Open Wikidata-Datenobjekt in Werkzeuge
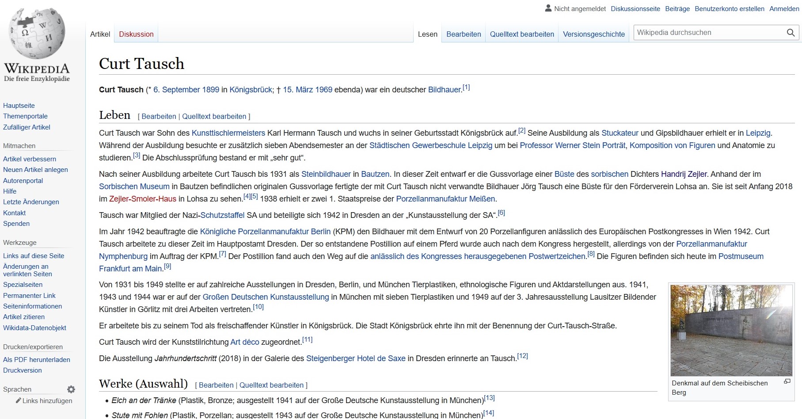Screen dimensions: 802x419 click(x=34, y=328)
